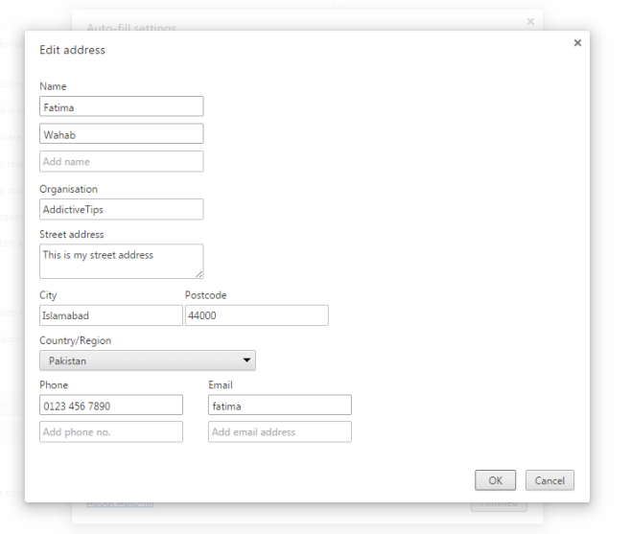Click the empty Add name field

point(122,161)
